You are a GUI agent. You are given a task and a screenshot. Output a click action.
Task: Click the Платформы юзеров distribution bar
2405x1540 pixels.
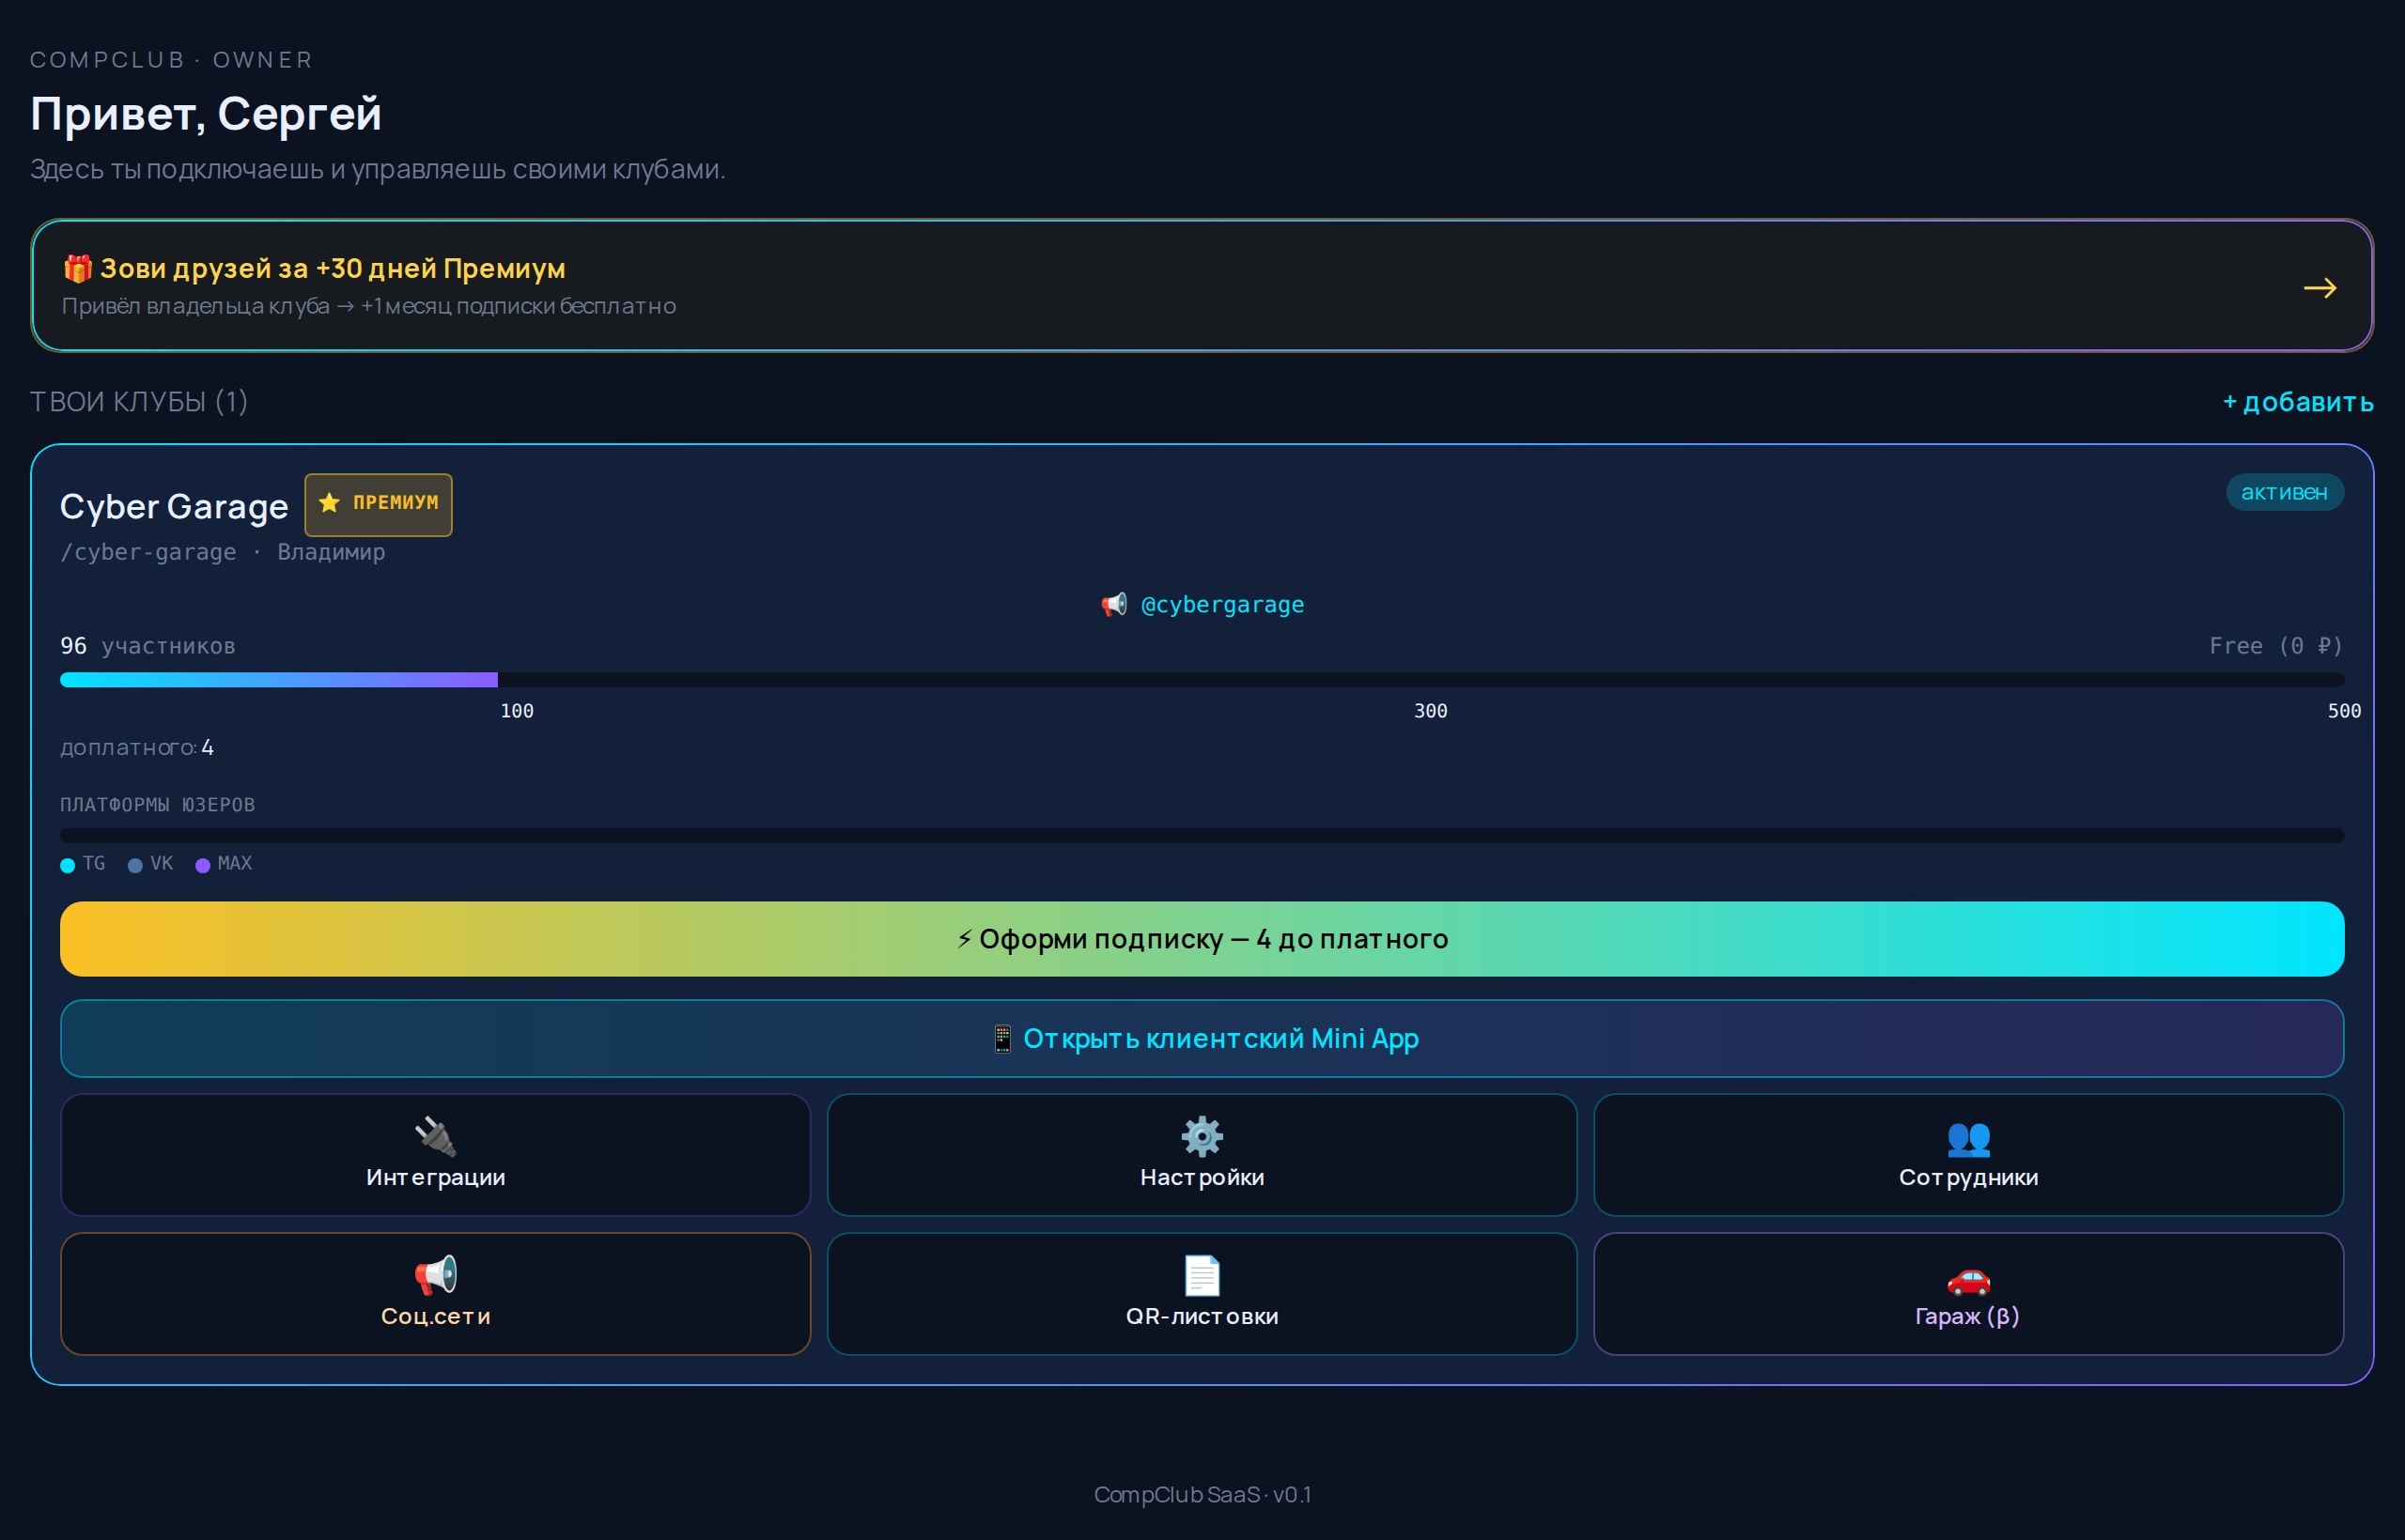tap(1202, 835)
